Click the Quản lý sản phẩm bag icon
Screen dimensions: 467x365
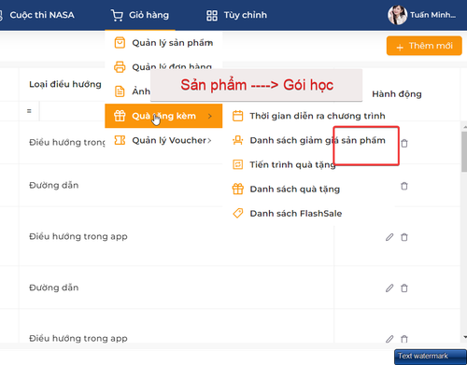click(120, 43)
